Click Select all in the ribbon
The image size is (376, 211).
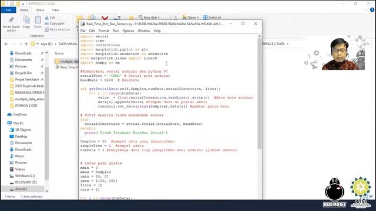pos(212,18)
